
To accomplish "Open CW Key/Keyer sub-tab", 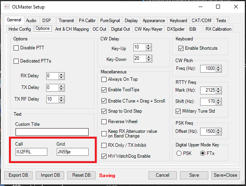I will [x=148, y=29].
